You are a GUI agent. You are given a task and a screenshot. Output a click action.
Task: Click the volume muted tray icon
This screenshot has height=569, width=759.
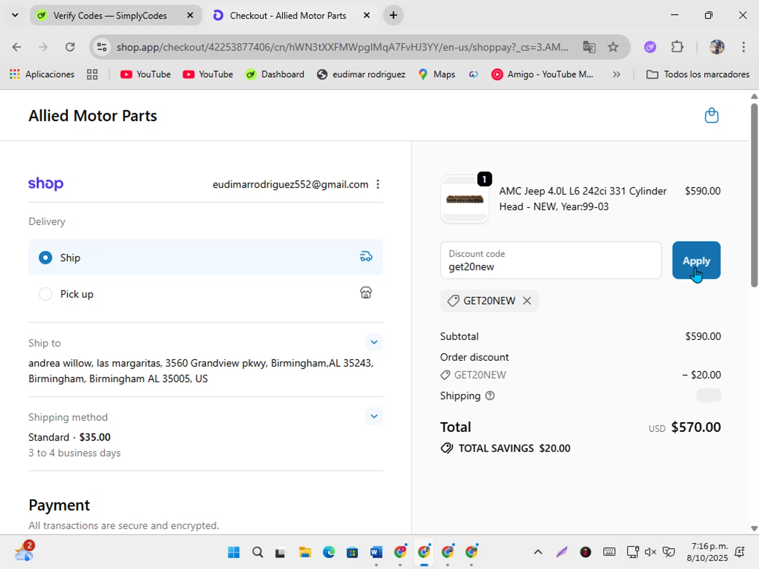[651, 552]
